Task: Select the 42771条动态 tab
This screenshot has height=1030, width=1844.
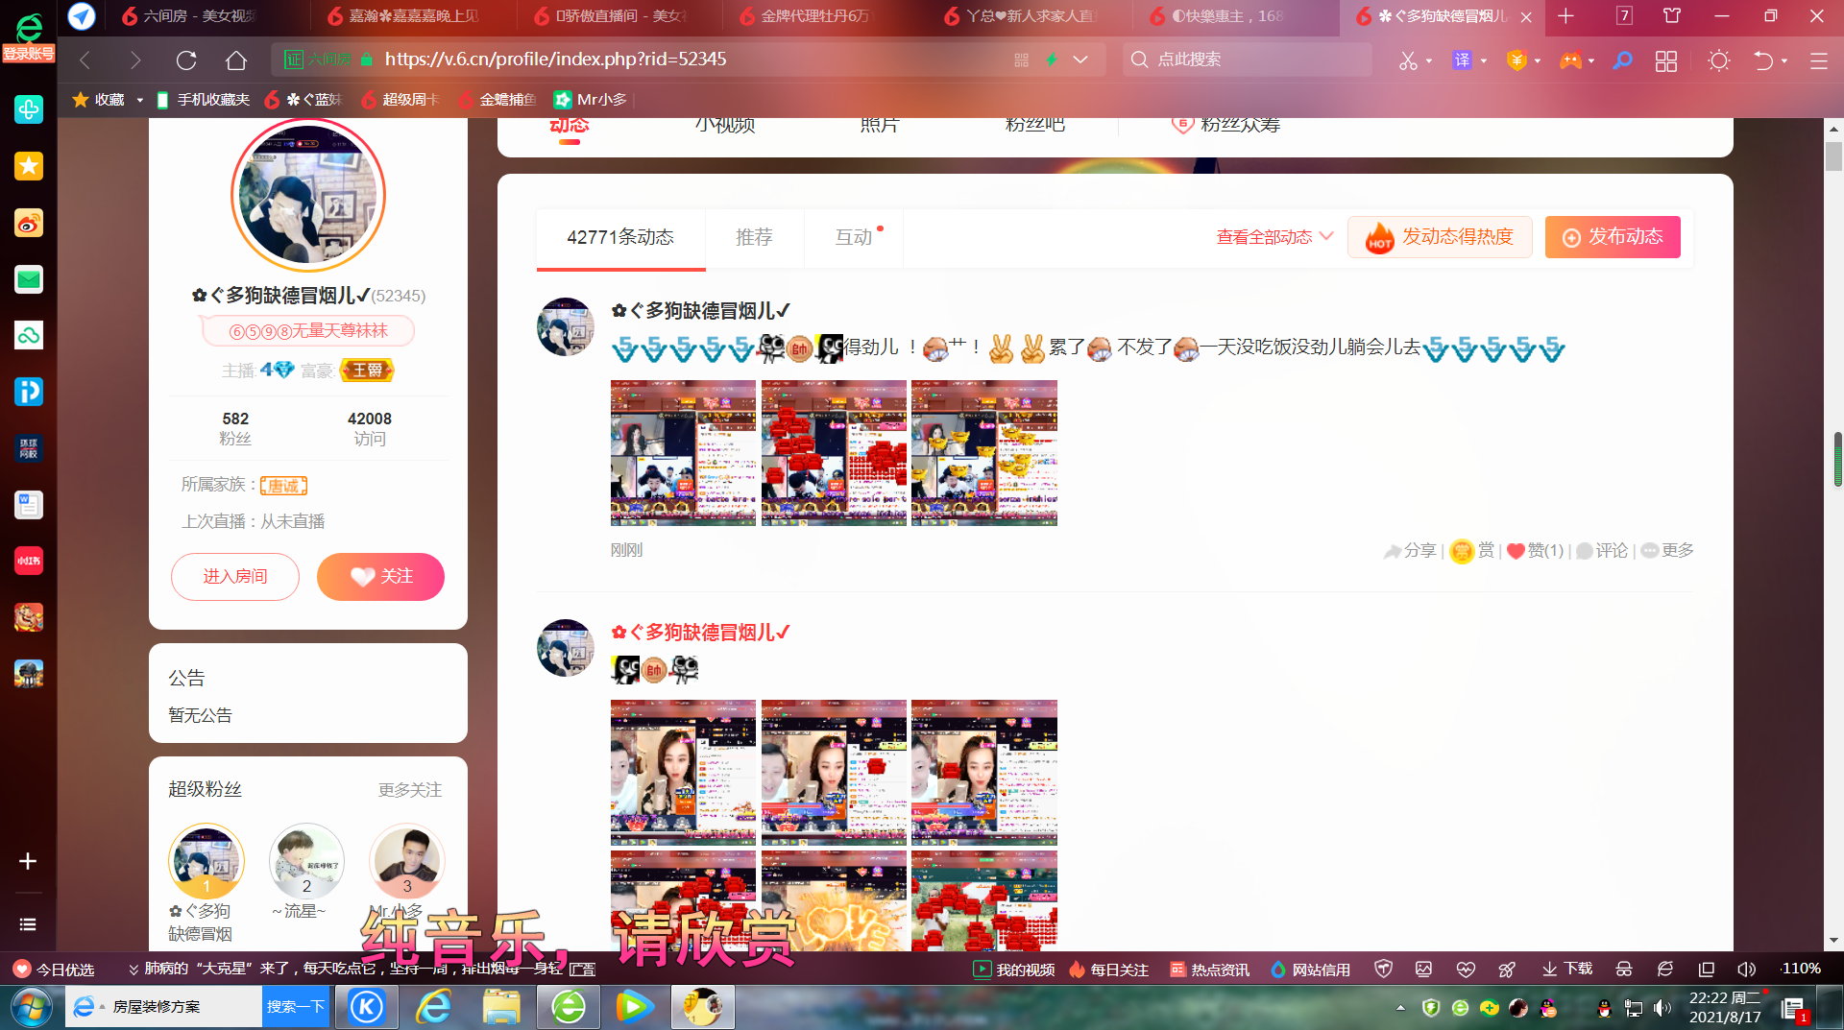Action: click(x=620, y=238)
